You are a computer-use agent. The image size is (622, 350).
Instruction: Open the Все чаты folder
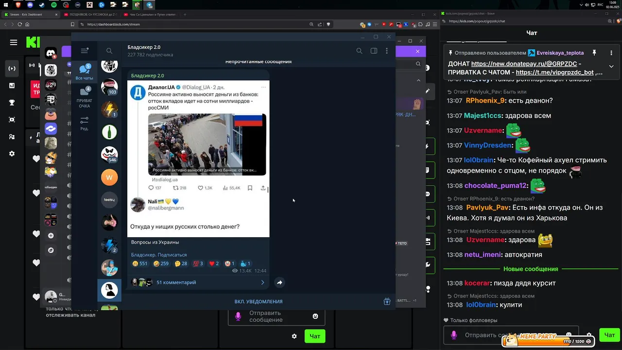pyautogui.click(x=85, y=72)
